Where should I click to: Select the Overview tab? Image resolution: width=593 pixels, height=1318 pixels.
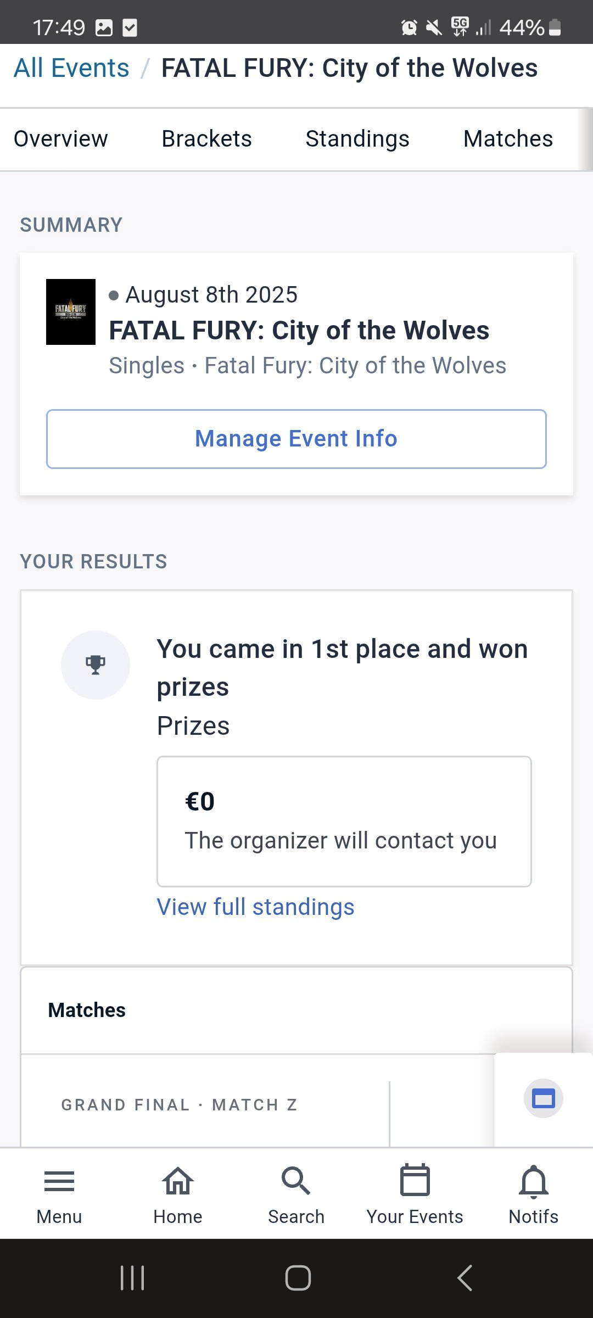click(x=60, y=139)
